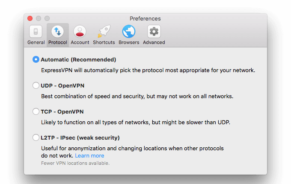Follow the Learn more link

pyautogui.click(x=89, y=156)
